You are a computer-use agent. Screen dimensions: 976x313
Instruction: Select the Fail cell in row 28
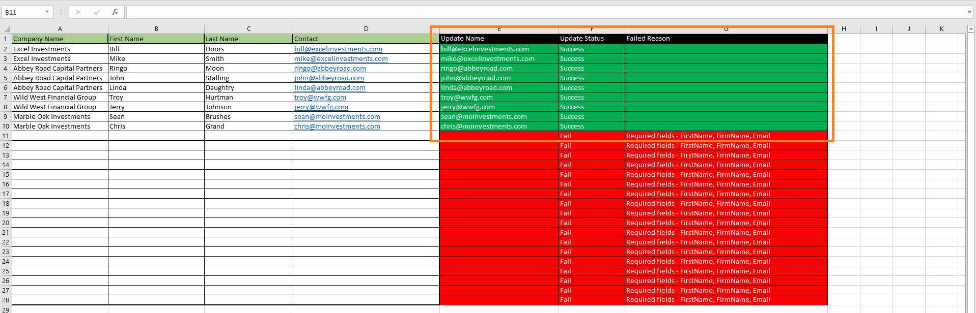(x=592, y=300)
